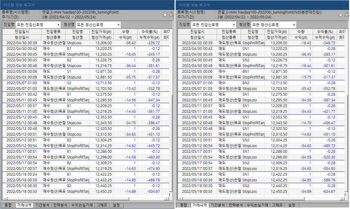
Task: Open 청산명 dropdown in left window
Action: click(119, 25)
